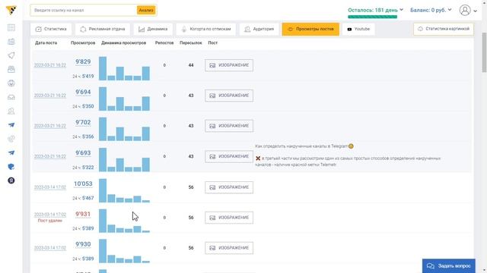The width and height of the screenshot is (487, 273).
Task: Open the red 9'931 views link
Action: tap(83, 214)
